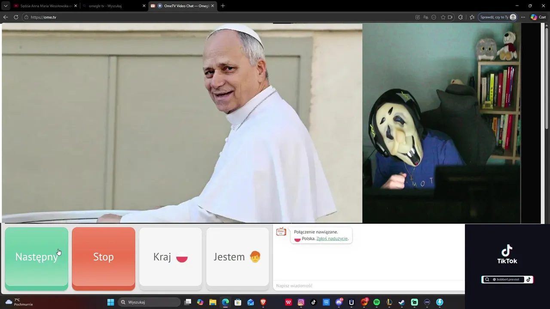The image size is (550, 309).
Task: Open the Instagram taskbar icon
Action: pos(301,302)
